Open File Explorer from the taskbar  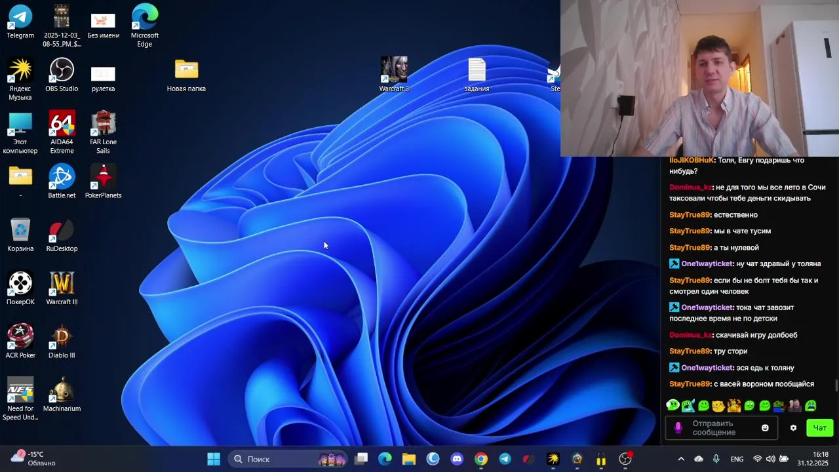409,459
